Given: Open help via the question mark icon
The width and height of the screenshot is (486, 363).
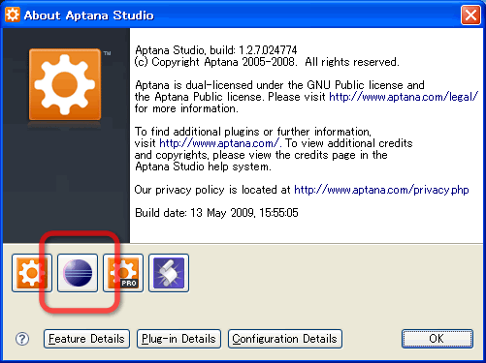Looking at the screenshot, I should [22, 339].
